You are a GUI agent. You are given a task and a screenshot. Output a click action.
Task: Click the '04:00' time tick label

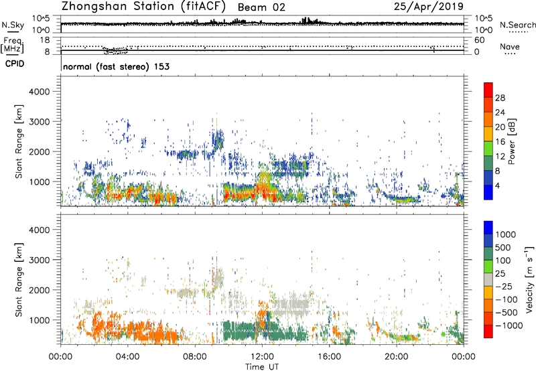(127, 357)
